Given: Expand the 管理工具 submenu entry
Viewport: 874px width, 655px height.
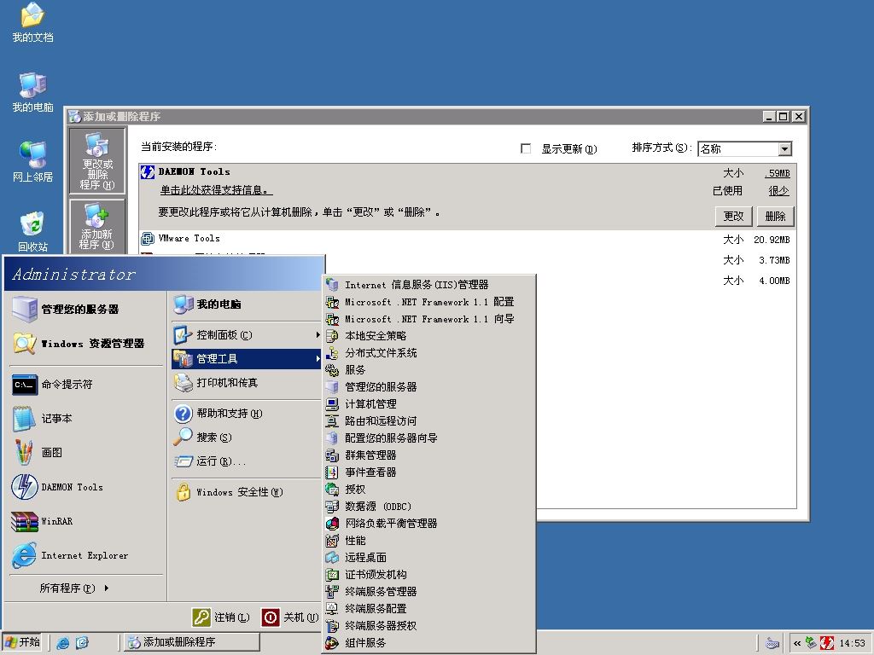Looking at the screenshot, I should [x=246, y=359].
